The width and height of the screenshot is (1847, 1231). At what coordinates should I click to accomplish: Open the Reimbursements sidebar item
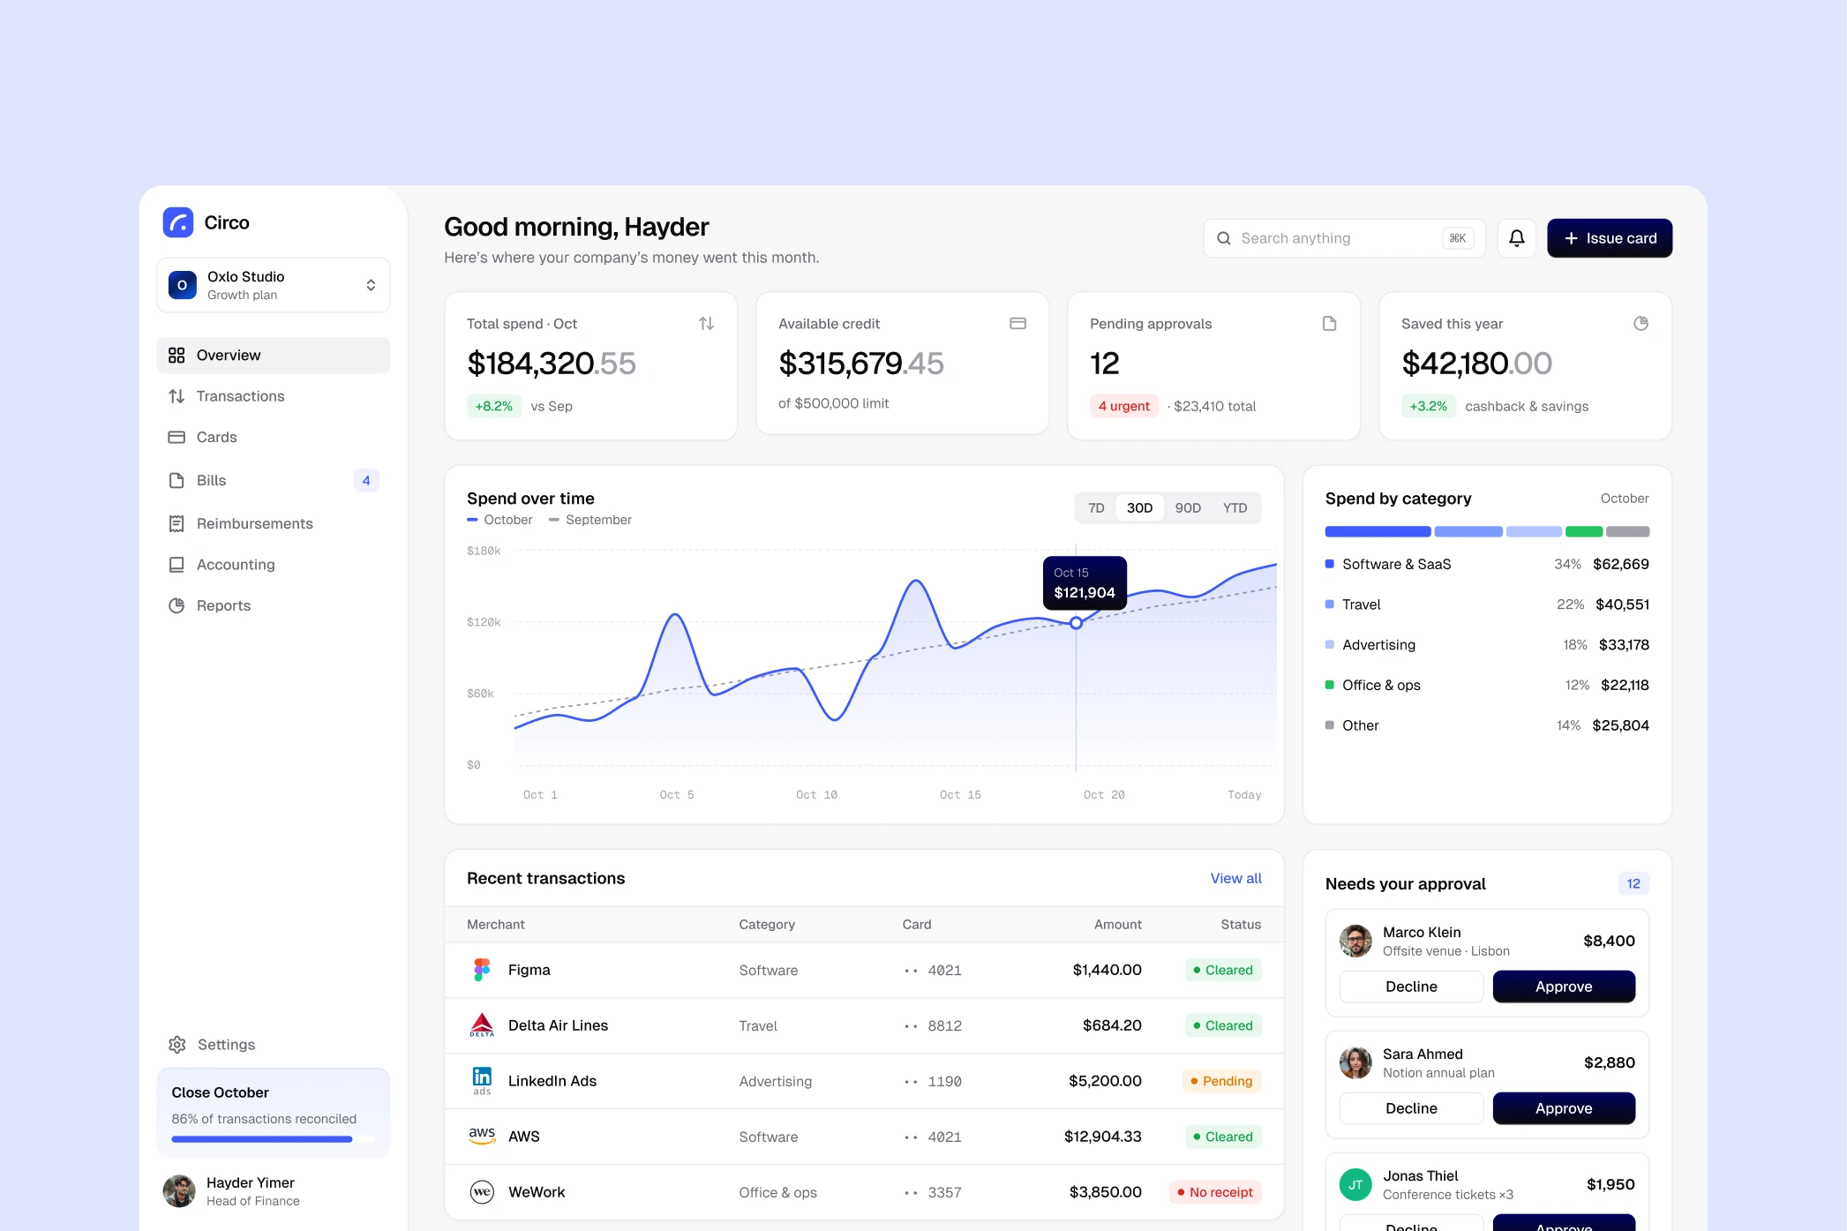(274, 524)
